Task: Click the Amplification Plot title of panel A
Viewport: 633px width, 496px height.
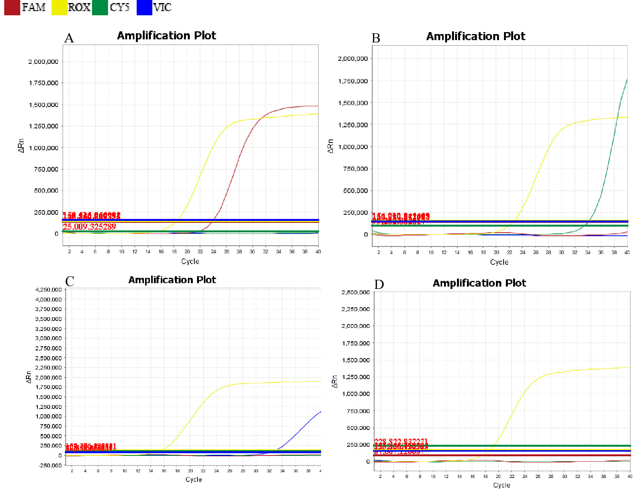Action: coord(166,36)
